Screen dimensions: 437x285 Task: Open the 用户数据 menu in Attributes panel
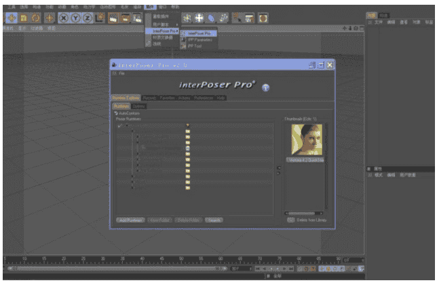pyautogui.click(x=408, y=175)
